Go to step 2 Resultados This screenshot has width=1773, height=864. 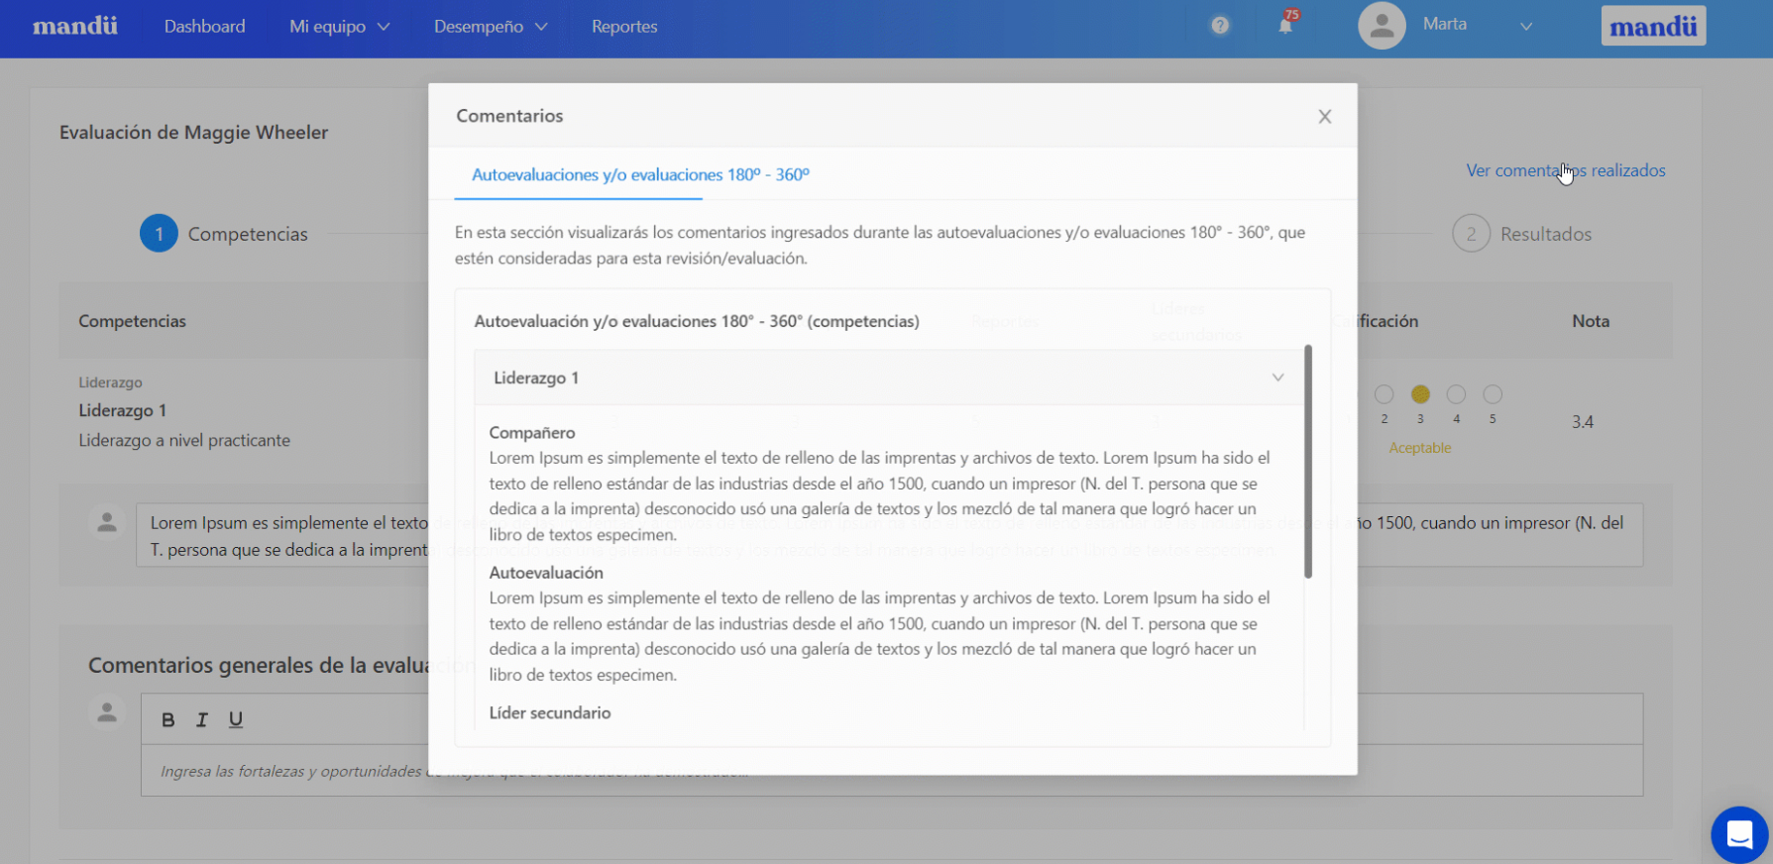(1522, 234)
